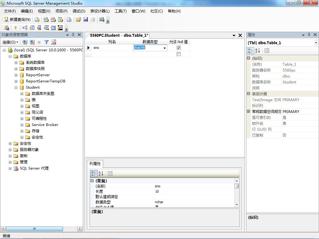
Task: Click the Manage Spatial Indexes icon
Action: (60, 28)
